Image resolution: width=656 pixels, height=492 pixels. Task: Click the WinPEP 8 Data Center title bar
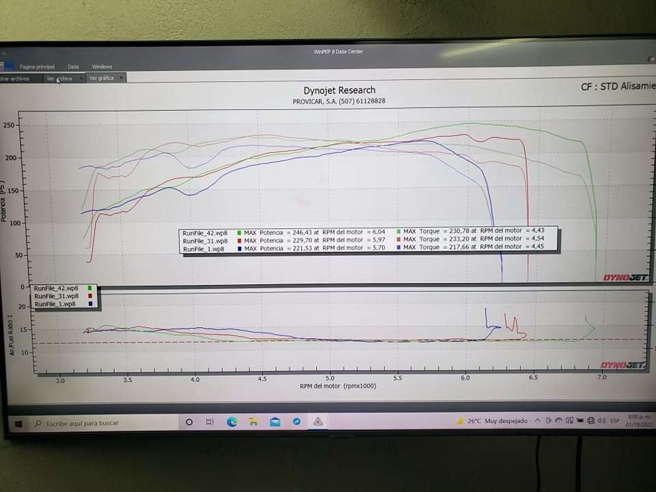click(338, 51)
